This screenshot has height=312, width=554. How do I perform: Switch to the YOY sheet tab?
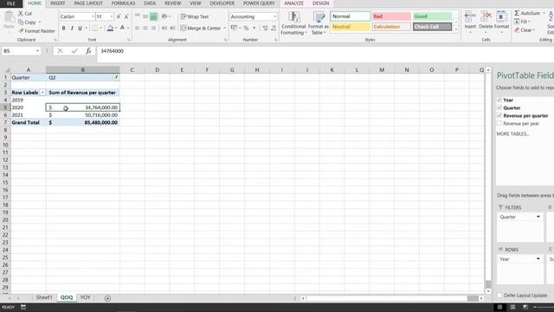point(85,297)
